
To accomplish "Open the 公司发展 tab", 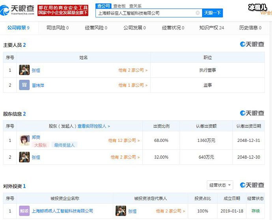I will pyautogui.click(x=134, y=28).
